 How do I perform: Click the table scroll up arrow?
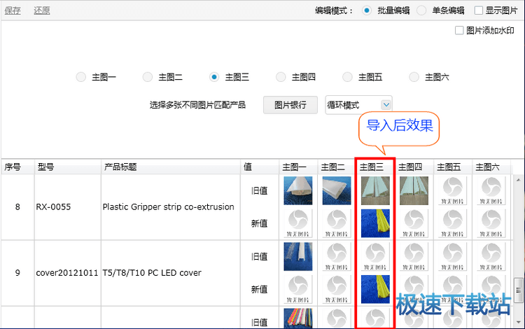[519, 180]
